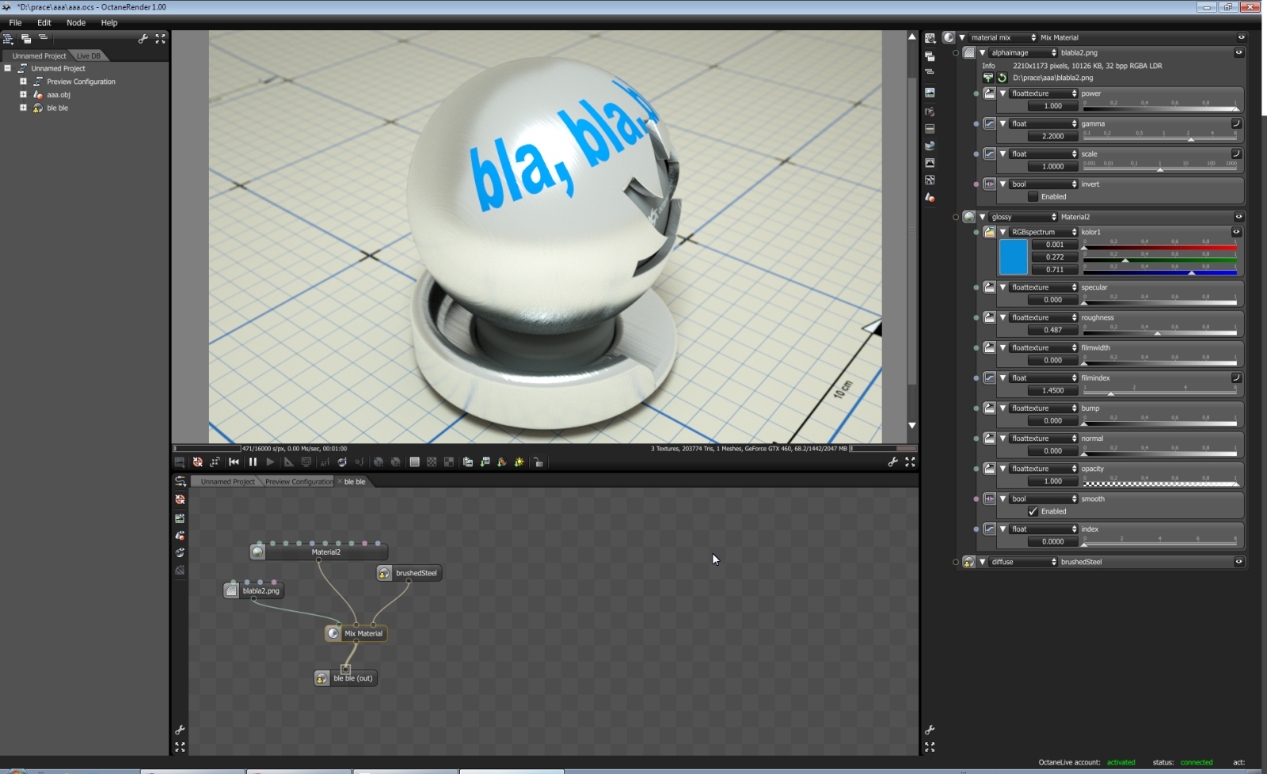The image size is (1267, 774).
Task: Switch to the Preview Configuration tab
Action: click(x=299, y=481)
